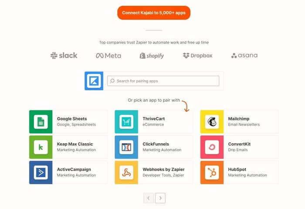305x209 pixels.
Task: Click "Or pick an app to pair with" text
Action: pyautogui.click(x=154, y=100)
